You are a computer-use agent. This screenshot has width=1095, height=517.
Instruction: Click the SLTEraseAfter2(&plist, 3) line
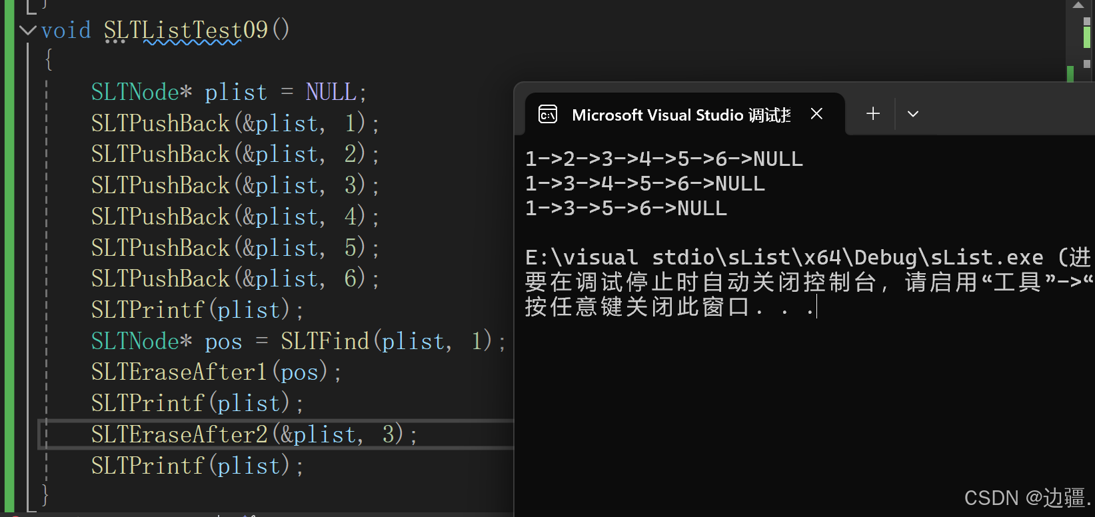[254, 435]
